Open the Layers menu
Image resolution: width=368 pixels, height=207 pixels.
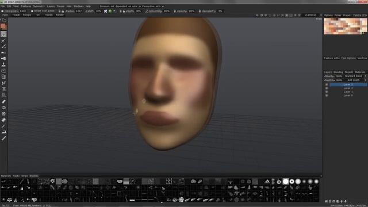coord(51,6)
